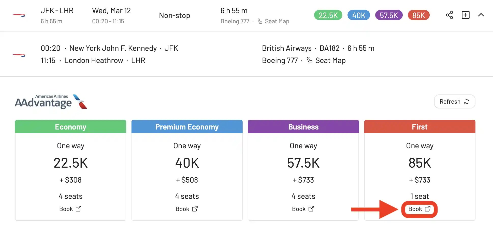Click the refresh arrows icon
Image resolution: width=493 pixels, height=225 pixels.
(x=467, y=102)
